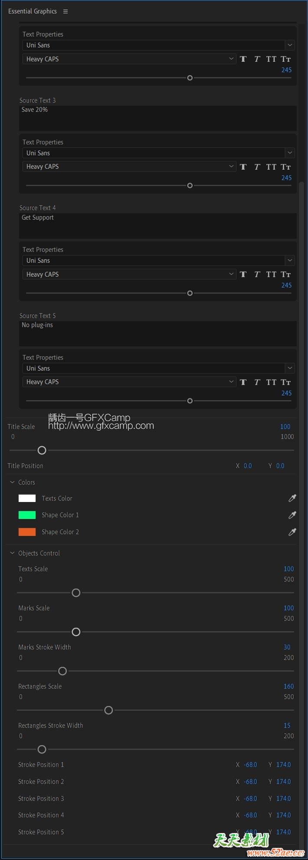Toggle faux bold for Source Text 5

[243, 382]
